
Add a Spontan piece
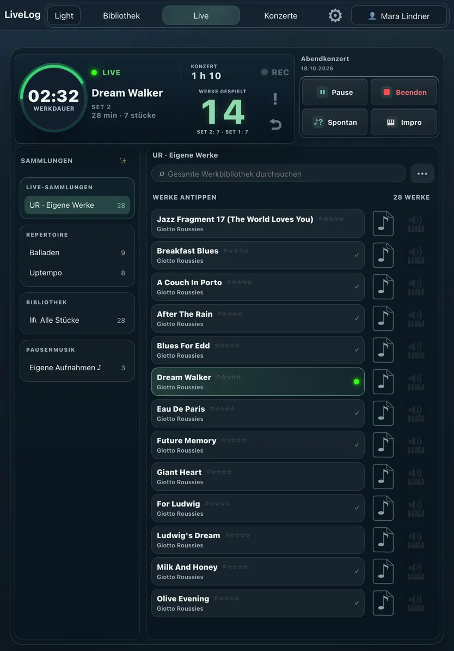point(335,122)
